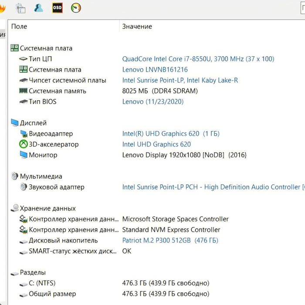Click the green gauge benchmark icon
The image size is (305, 305).
coord(76,8)
